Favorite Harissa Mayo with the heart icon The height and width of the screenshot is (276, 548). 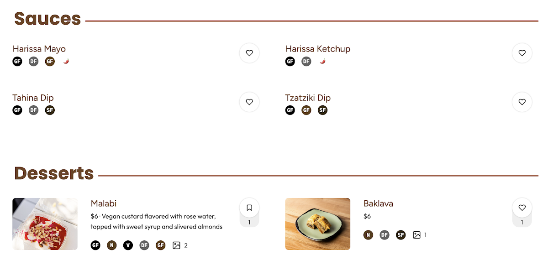point(249,53)
